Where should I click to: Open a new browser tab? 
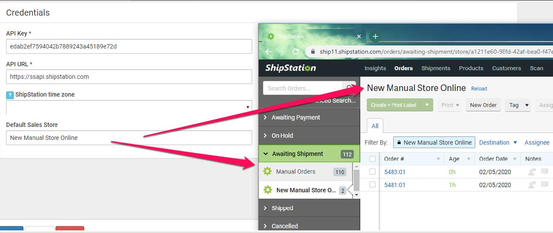point(375,36)
